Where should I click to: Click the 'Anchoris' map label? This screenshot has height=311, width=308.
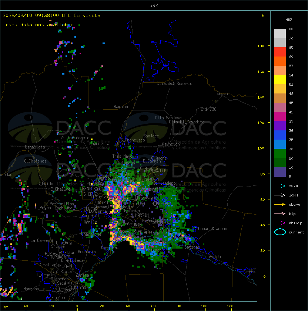point(87,252)
